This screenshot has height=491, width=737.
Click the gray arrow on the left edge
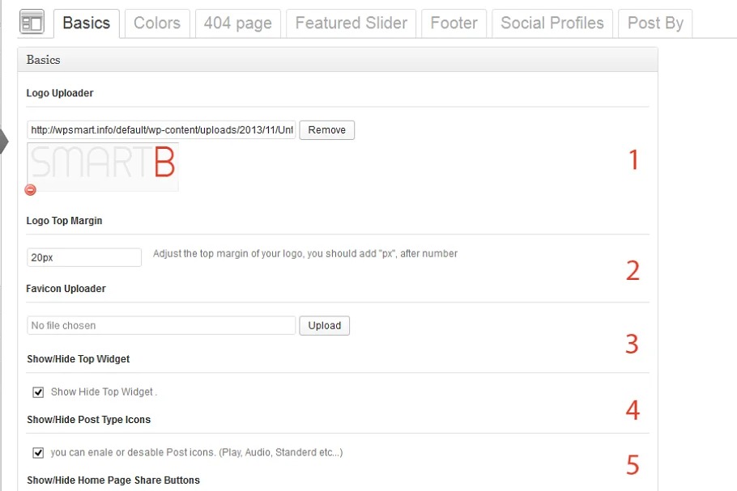point(3,141)
